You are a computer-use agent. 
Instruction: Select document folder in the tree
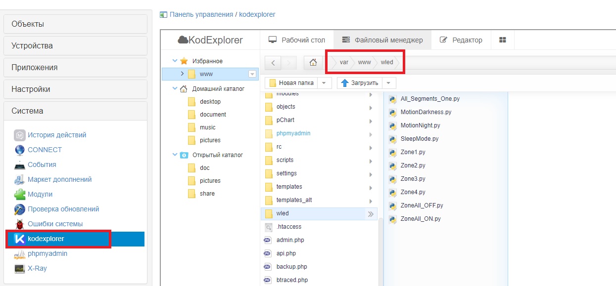[213, 115]
